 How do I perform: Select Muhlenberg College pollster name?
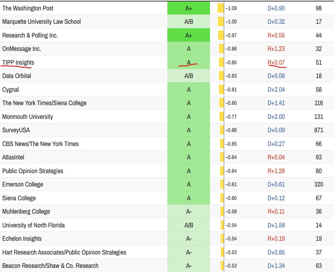[26, 211]
